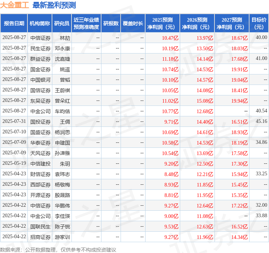Select the 机构简称 column header
The image size is (269, 253).
[x=40, y=23]
